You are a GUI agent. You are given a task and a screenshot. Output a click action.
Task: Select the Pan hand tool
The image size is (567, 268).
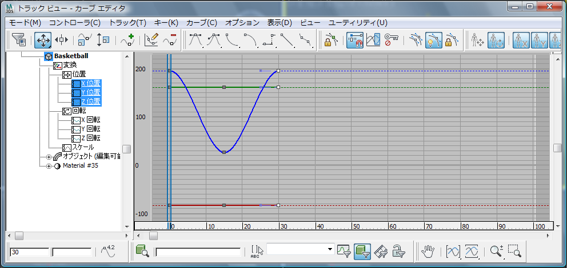[429, 251]
